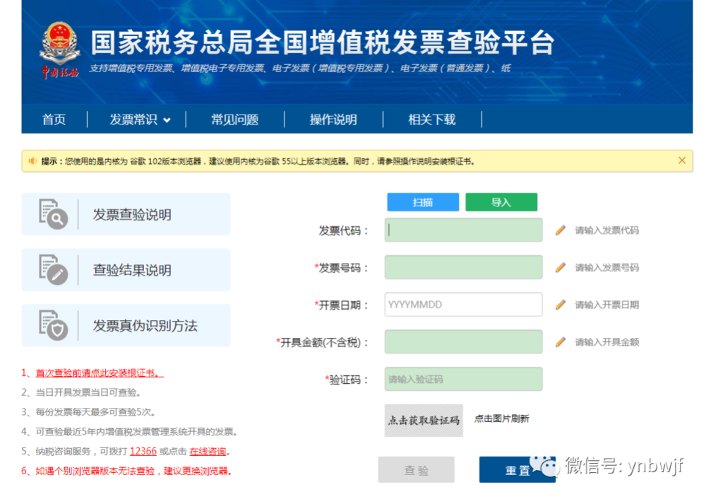706x499 pixels.
Task: Click the 首次查验前请点此安装根证书 link
Action: coord(100,372)
